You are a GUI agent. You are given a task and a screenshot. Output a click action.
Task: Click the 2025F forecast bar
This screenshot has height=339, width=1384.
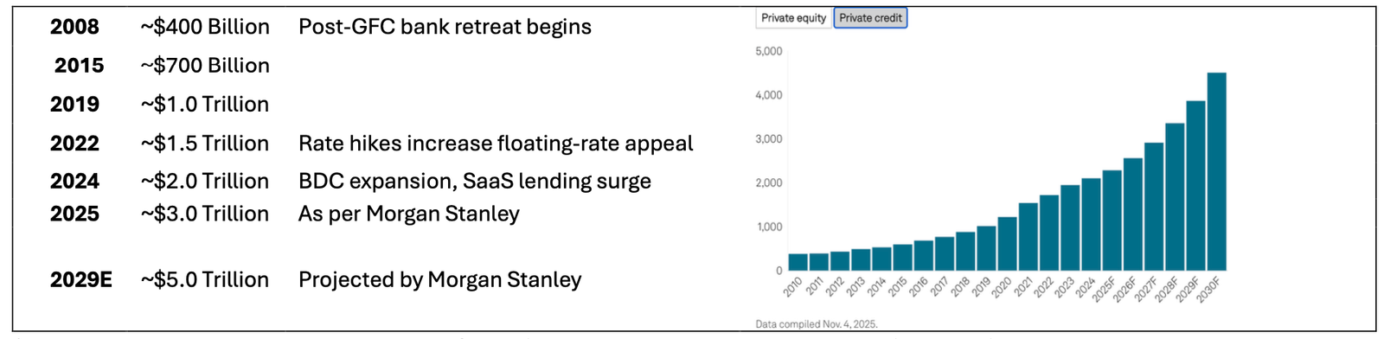click(1112, 221)
